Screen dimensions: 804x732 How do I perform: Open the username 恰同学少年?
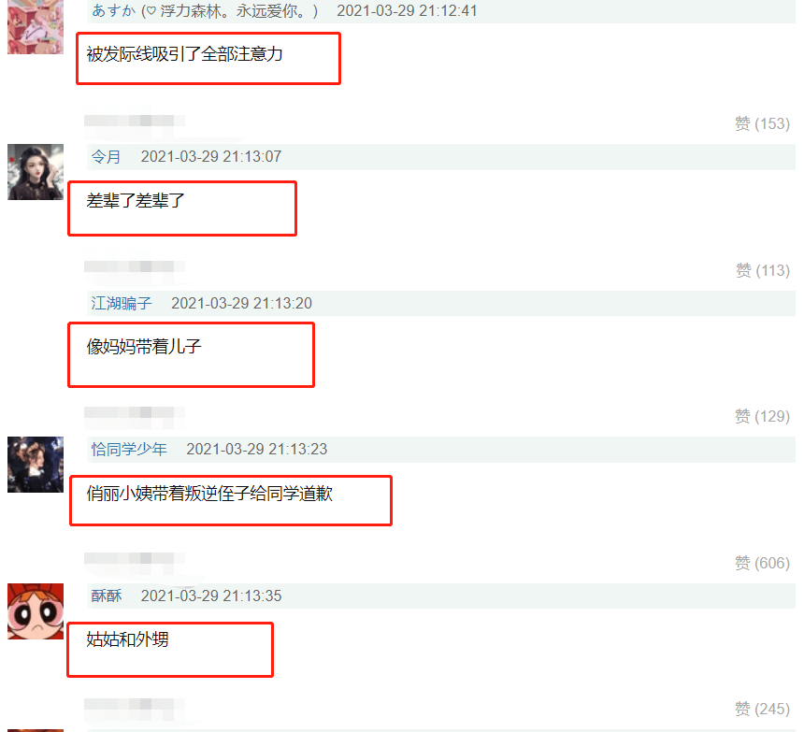coord(129,449)
